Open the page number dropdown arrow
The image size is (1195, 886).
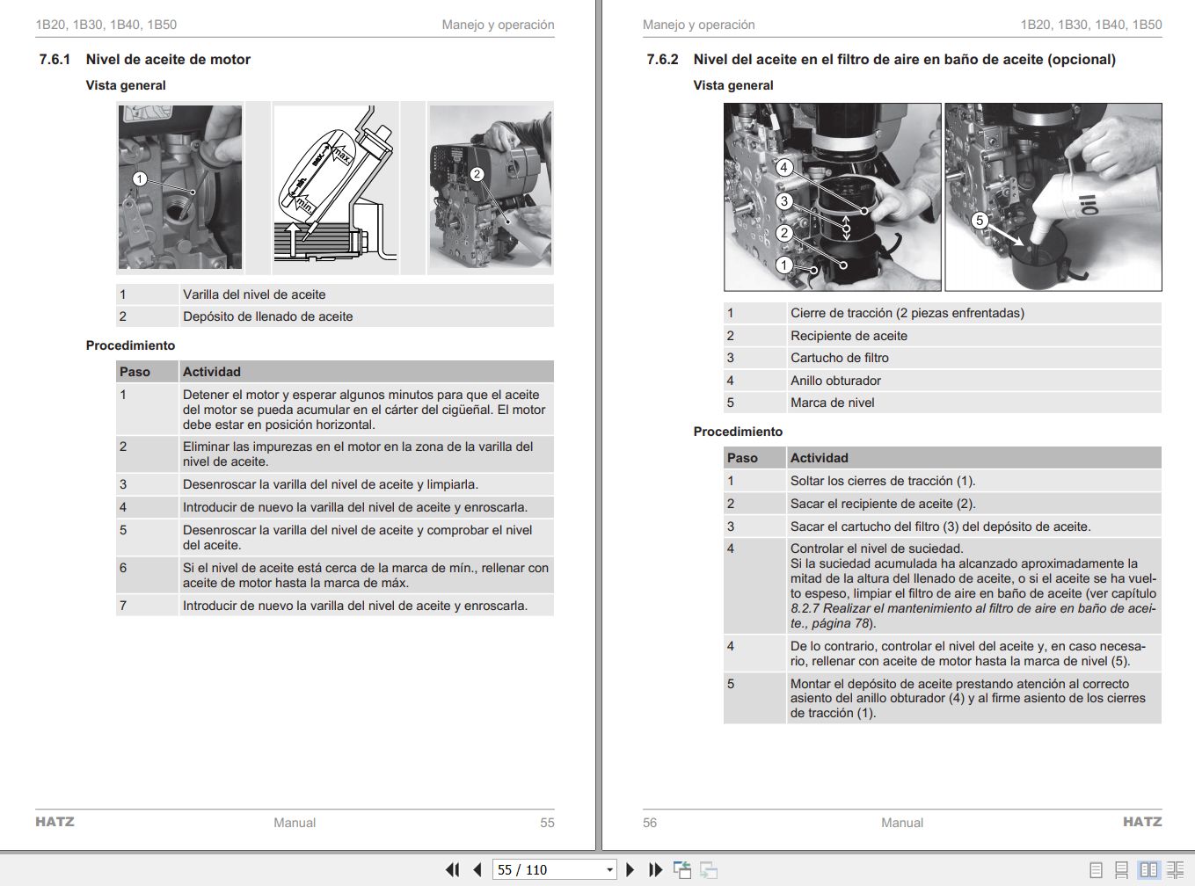tap(609, 869)
